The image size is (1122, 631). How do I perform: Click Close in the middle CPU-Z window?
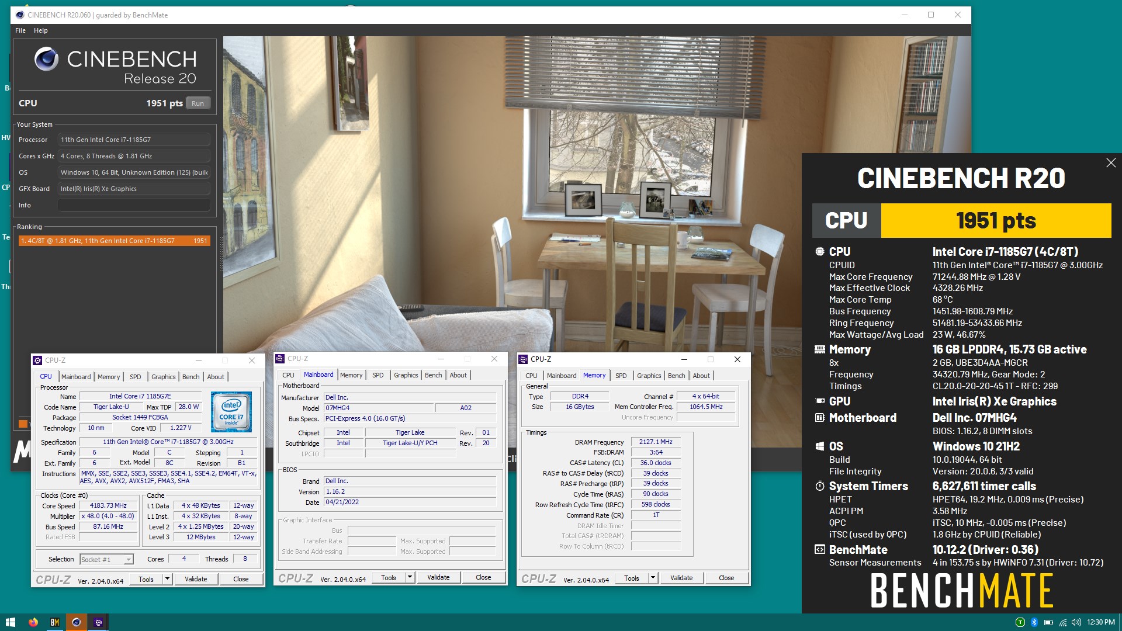pyautogui.click(x=483, y=577)
